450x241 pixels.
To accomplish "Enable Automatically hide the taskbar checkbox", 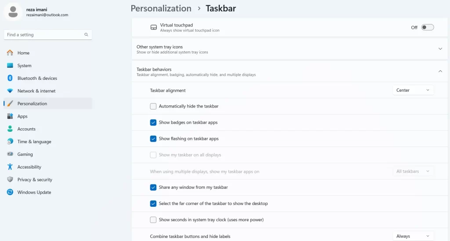I will pyautogui.click(x=153, y=106).
